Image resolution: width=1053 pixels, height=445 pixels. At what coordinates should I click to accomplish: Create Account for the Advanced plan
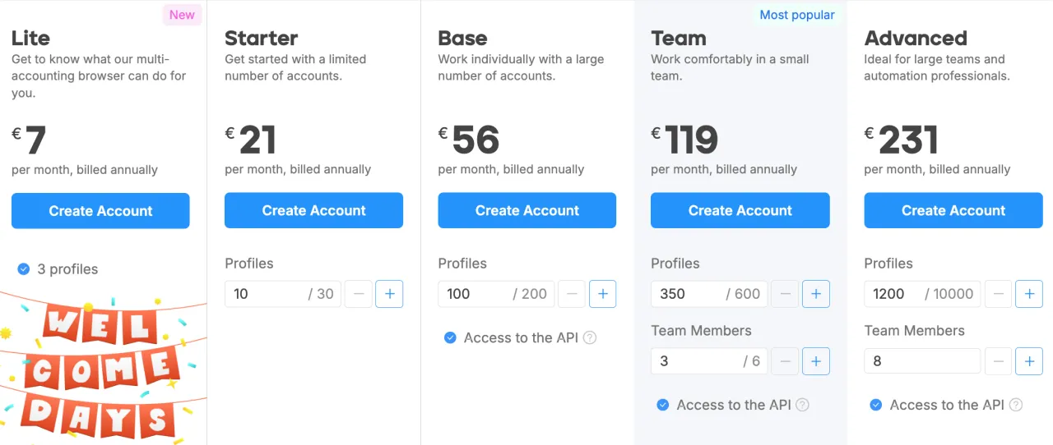point(953,211)
